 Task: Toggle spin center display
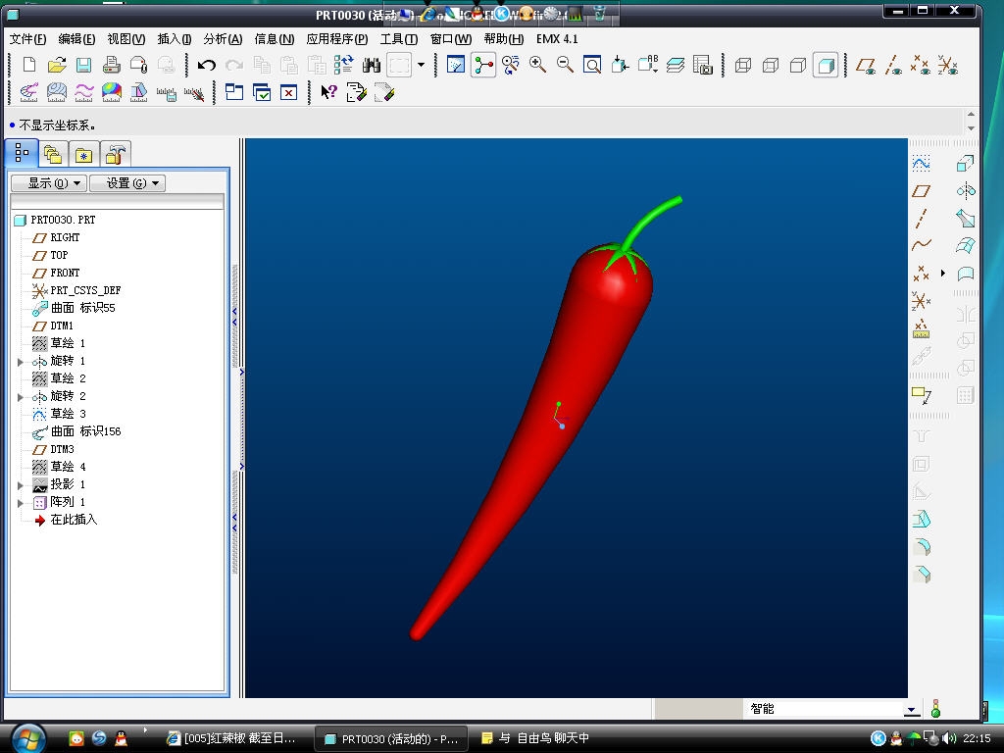pyautogui.click(x=483, y=65)
